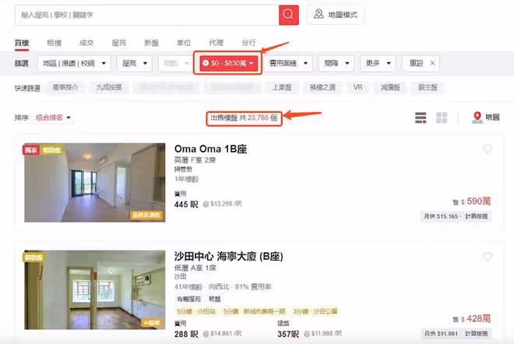Enable the 換樓之選 quick filter
The height and width of the screenshot is (344, 514).
[x=322, y=87]
